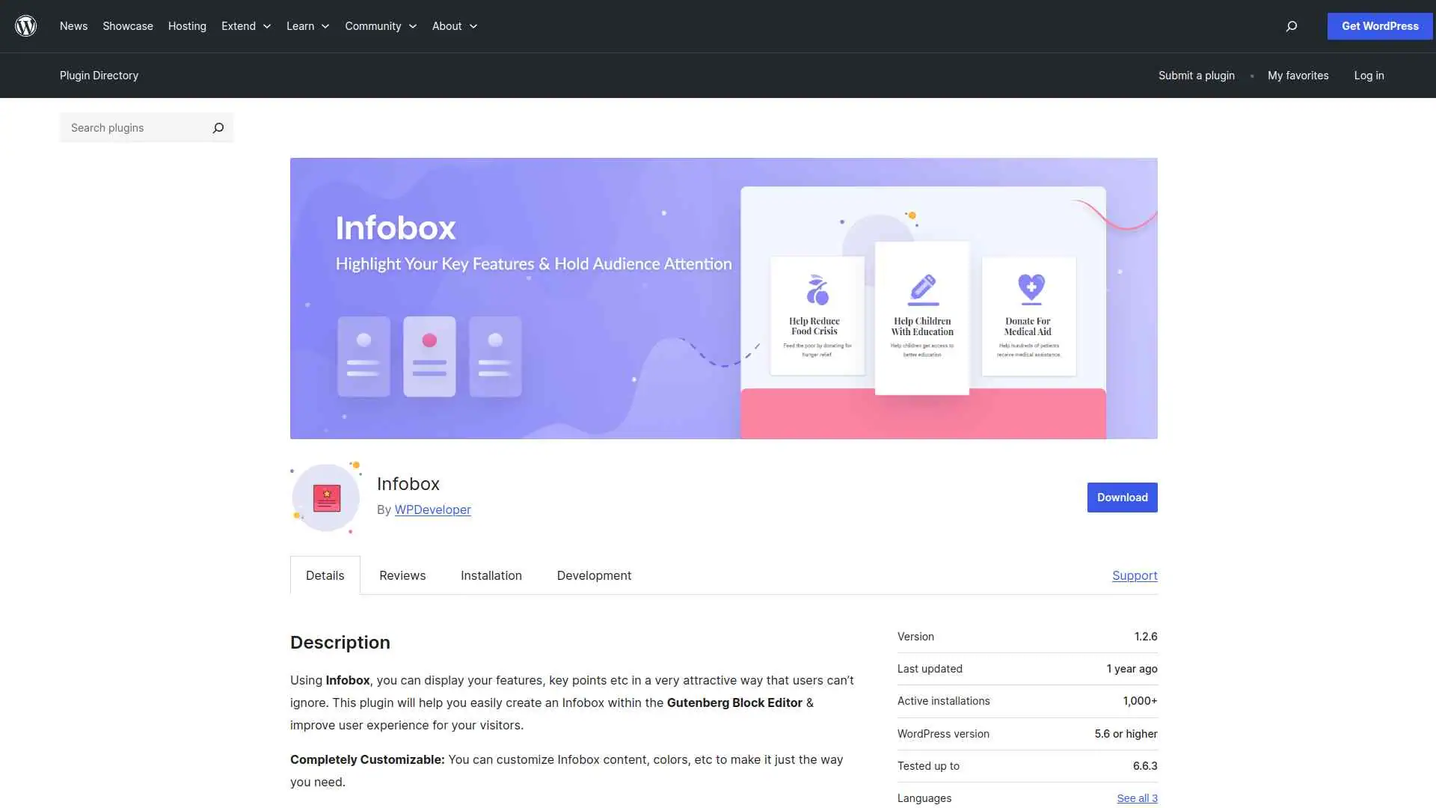Open the About dropdown
Screen dimensions: 1436x808
click(x=453, y=26)
